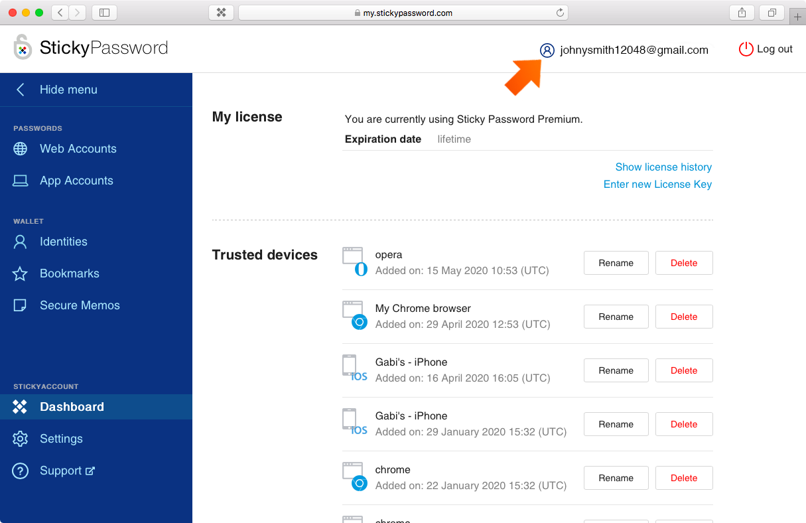The height and width of the screenshot is (523, 806).
Task: Open Secure Memos menu item
Action: pos(96,305)
